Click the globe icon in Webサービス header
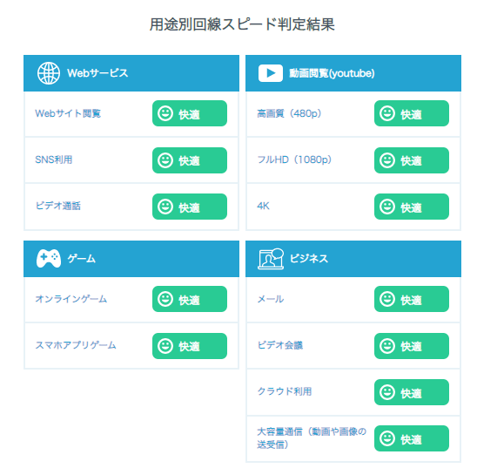Image resolution: width=477 pixels, height=475 pixels. click(x=49, y=73)
